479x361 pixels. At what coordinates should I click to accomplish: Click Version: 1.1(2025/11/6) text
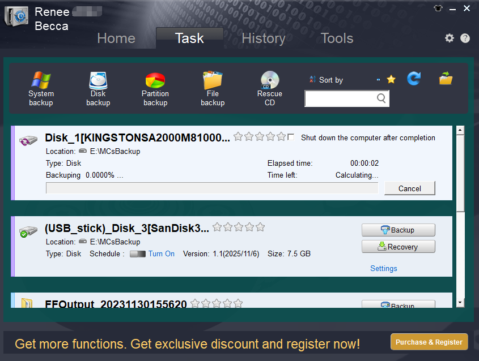point(221,253)
